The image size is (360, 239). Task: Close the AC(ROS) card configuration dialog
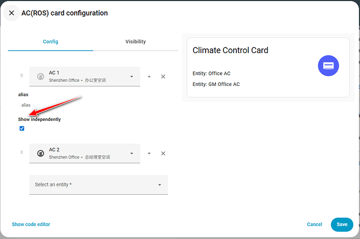[11, 13]
